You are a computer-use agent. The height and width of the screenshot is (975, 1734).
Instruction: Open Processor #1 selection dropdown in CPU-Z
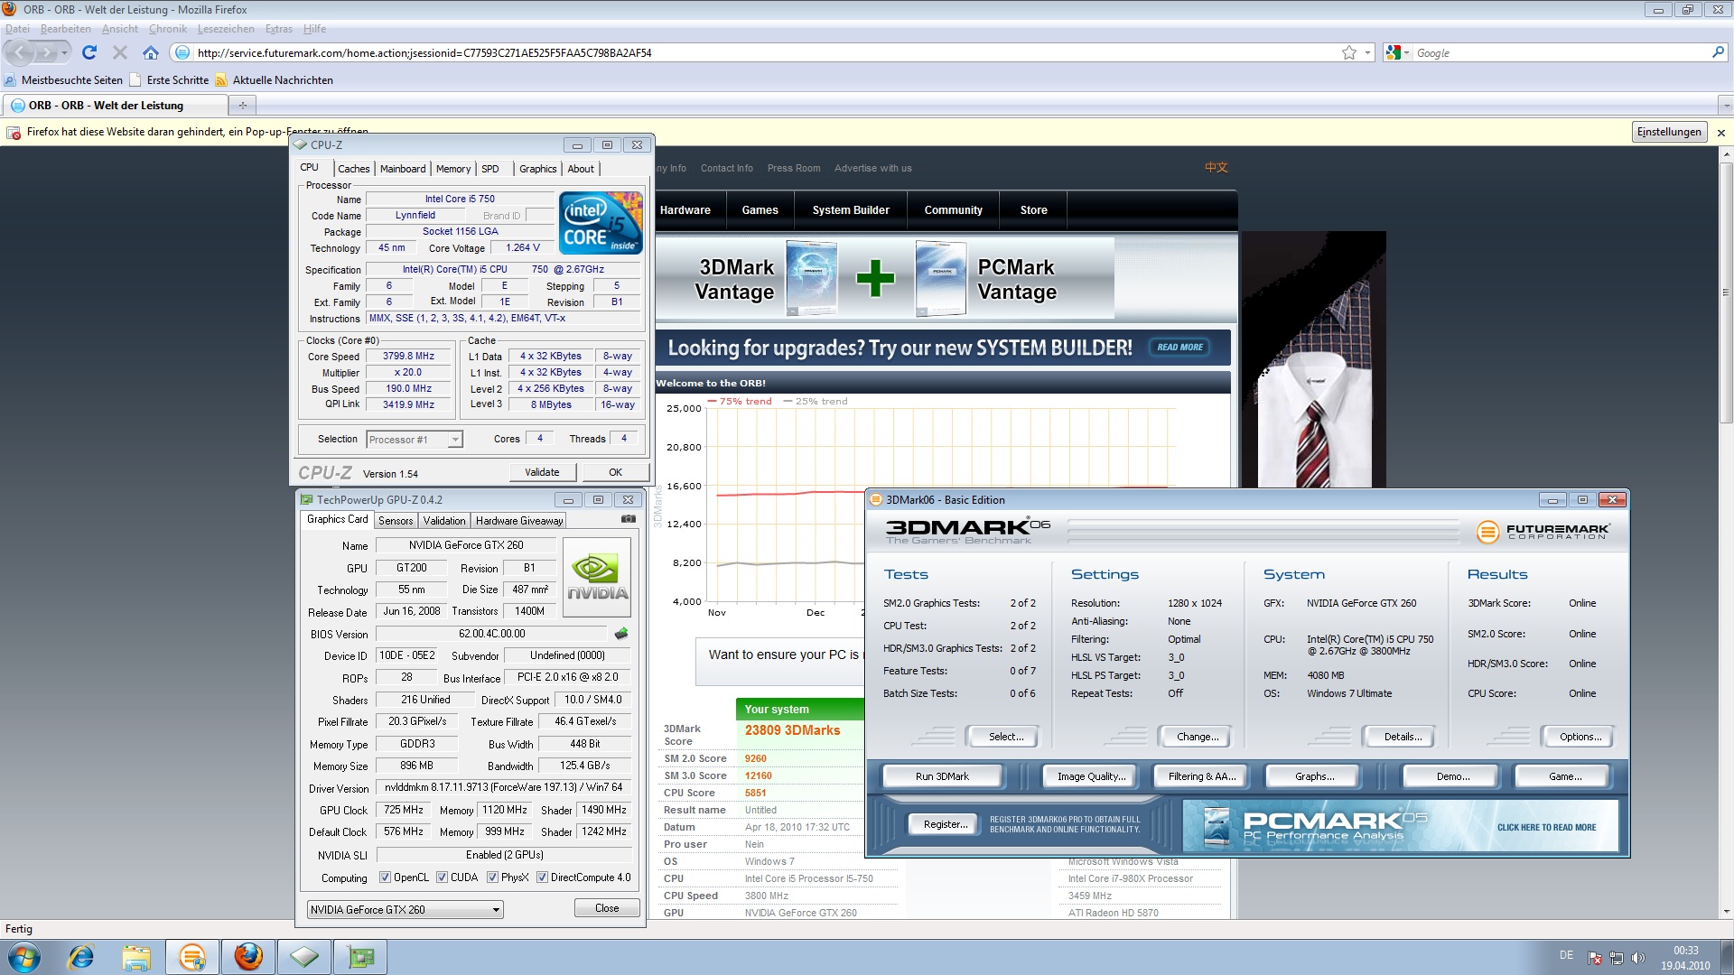tap(415, 440)
